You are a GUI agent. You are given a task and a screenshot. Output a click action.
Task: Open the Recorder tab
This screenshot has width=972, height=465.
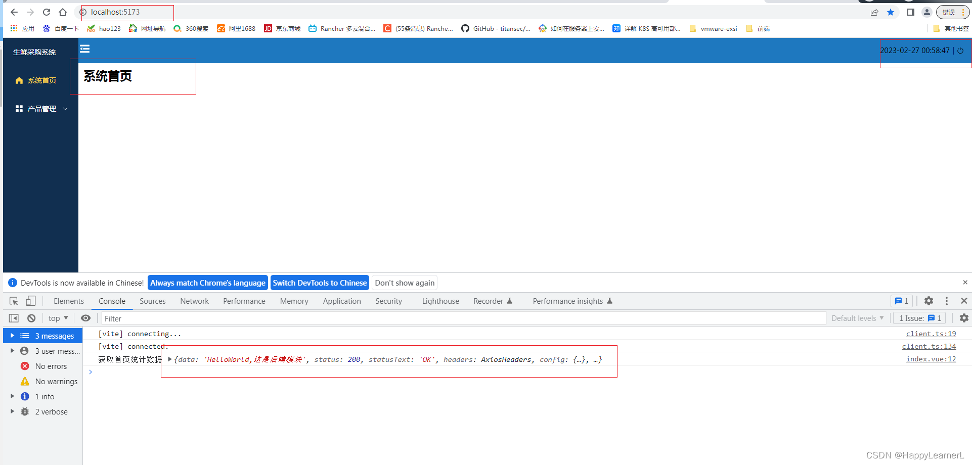point(493,301)
